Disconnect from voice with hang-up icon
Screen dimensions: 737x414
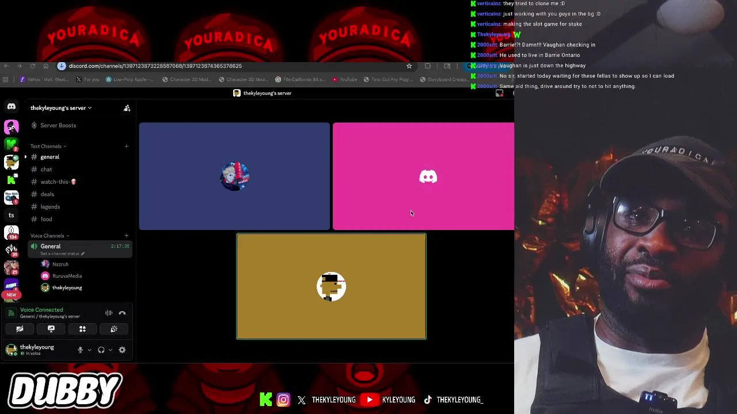[122, 313]
